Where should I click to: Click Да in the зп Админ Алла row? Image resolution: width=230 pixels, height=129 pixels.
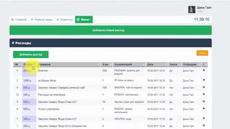click(171, 81)
